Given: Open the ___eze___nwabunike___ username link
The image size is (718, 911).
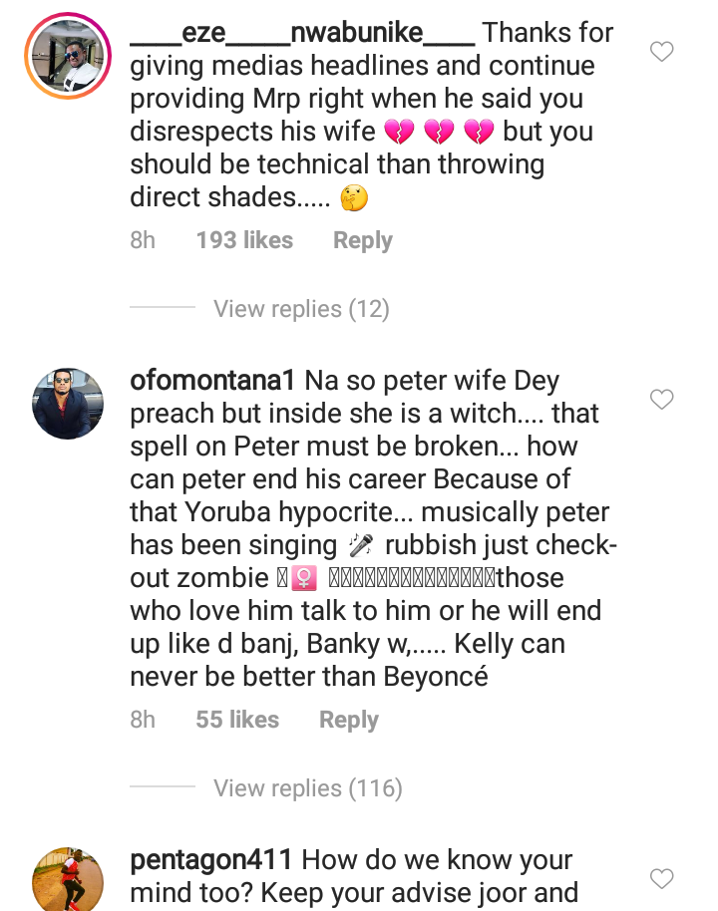Looking at the screenshot, I should click(x=302, y=33).
